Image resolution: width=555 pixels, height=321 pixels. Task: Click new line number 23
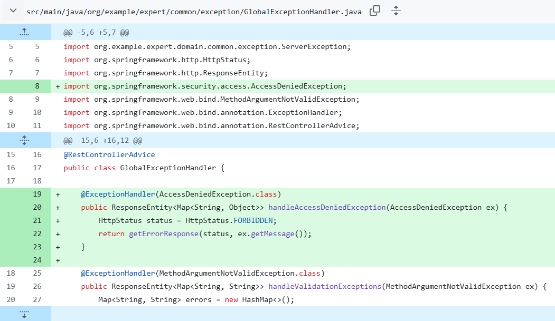coord(37,247)
